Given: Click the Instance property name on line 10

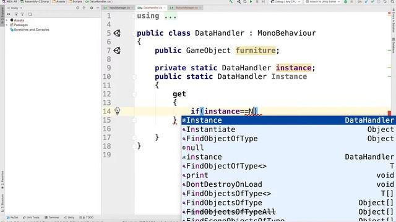Looking at the screenshot, I should pyautogui.click(x=289, y=76).
